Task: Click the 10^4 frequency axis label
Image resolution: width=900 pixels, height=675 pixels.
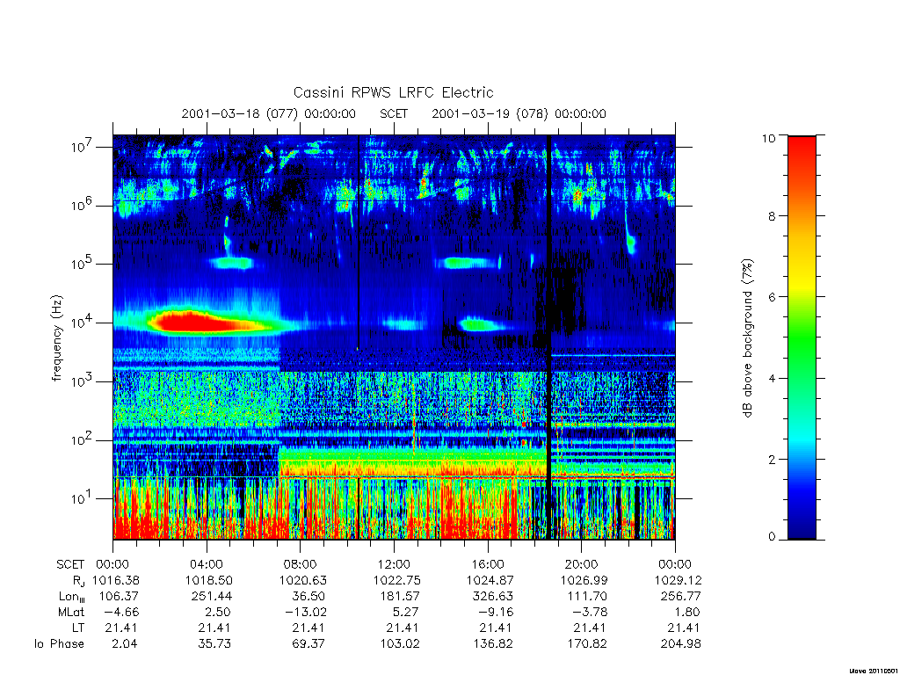Action: pyautogui.click(x=82, y=322)
